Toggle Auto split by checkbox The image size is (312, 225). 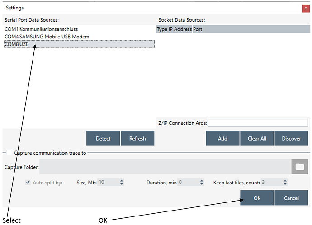click(x=28, y=183)
